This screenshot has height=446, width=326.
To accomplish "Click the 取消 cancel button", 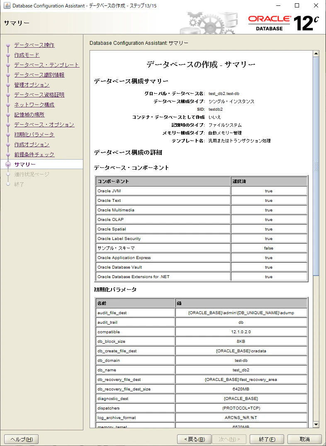I will pyautogui.click(x=304, y=439).
